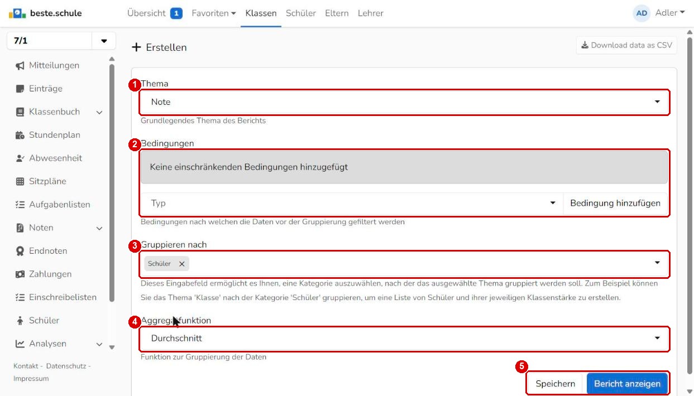Screen dimensions: 694x396
Task: Open the Kontakt link
Action: coord(26,366)
